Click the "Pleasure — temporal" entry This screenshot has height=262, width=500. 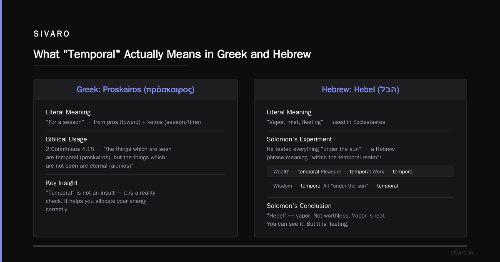(x=345, y=172)
